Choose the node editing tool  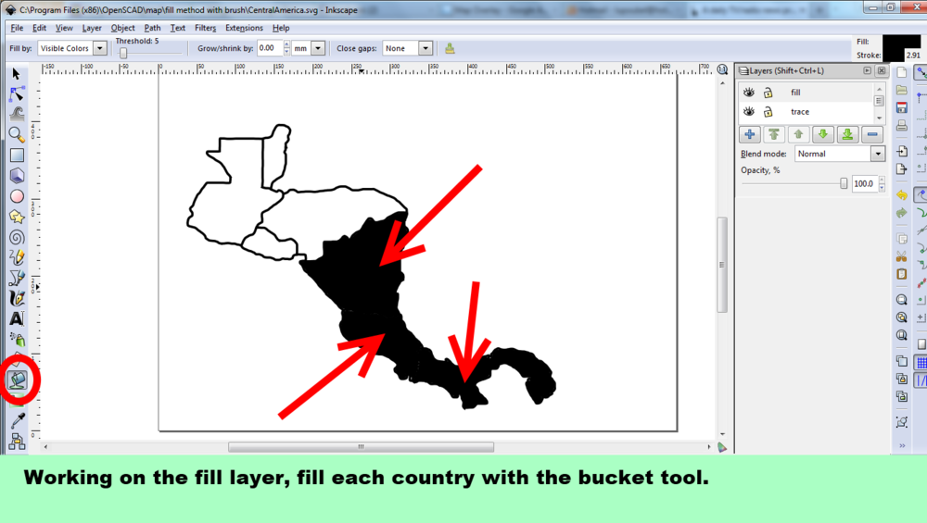[x=16, y=93]
